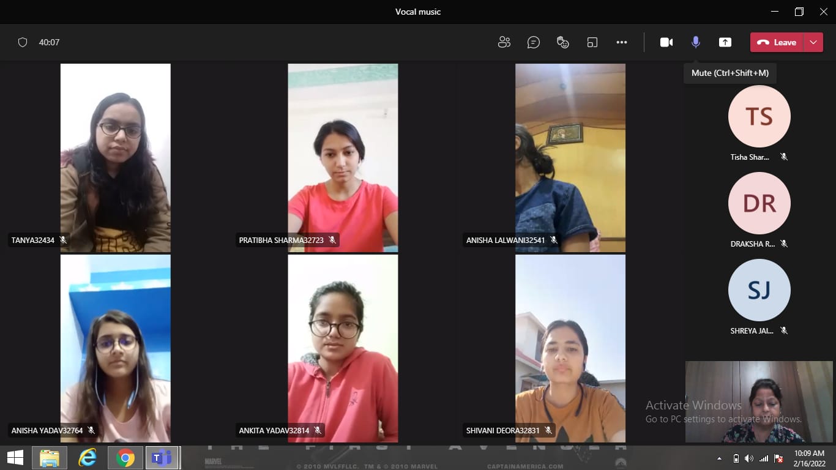Viewport: 836px width, 470px height.
Task: Toggle the camera on or off
Action: (666, 42)
